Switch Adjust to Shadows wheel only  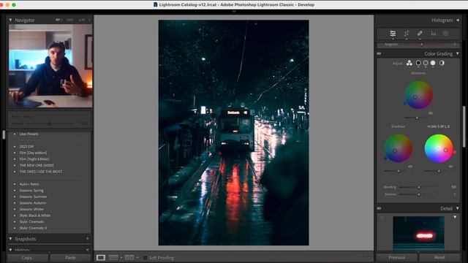point(418,63)
